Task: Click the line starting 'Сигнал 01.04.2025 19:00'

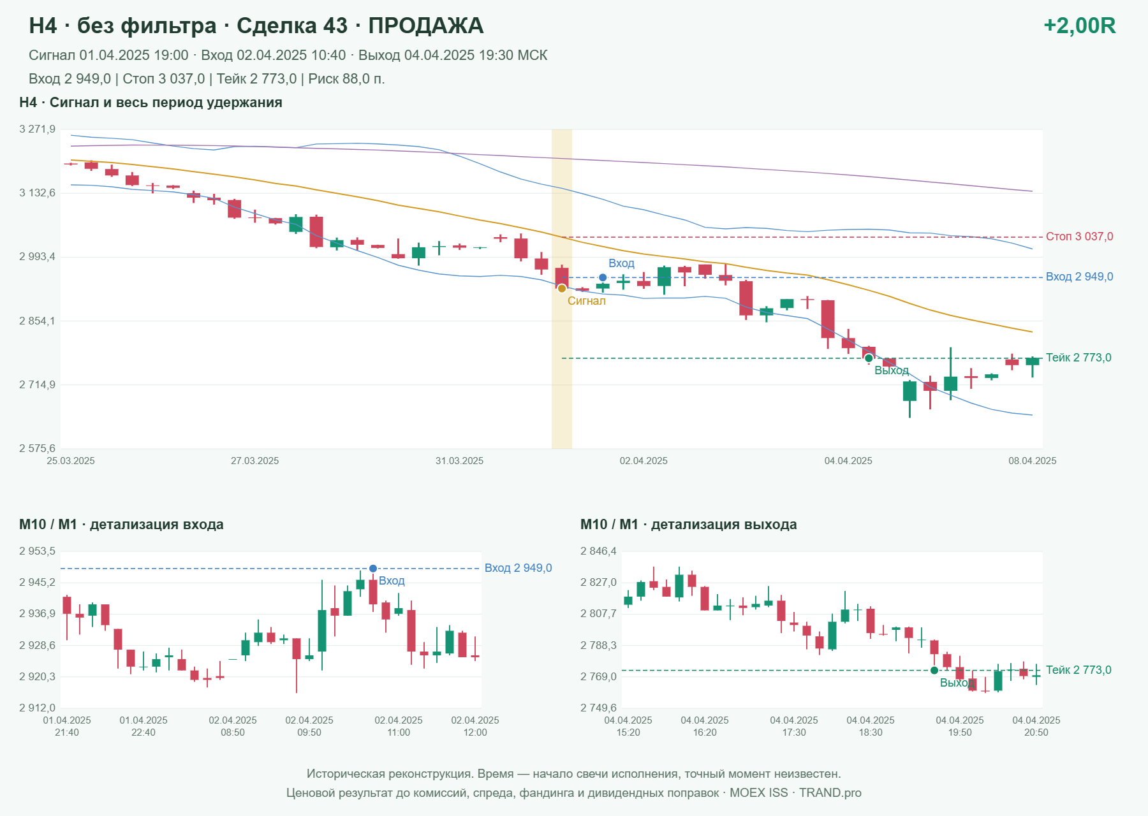Action: tap(288, 55)
